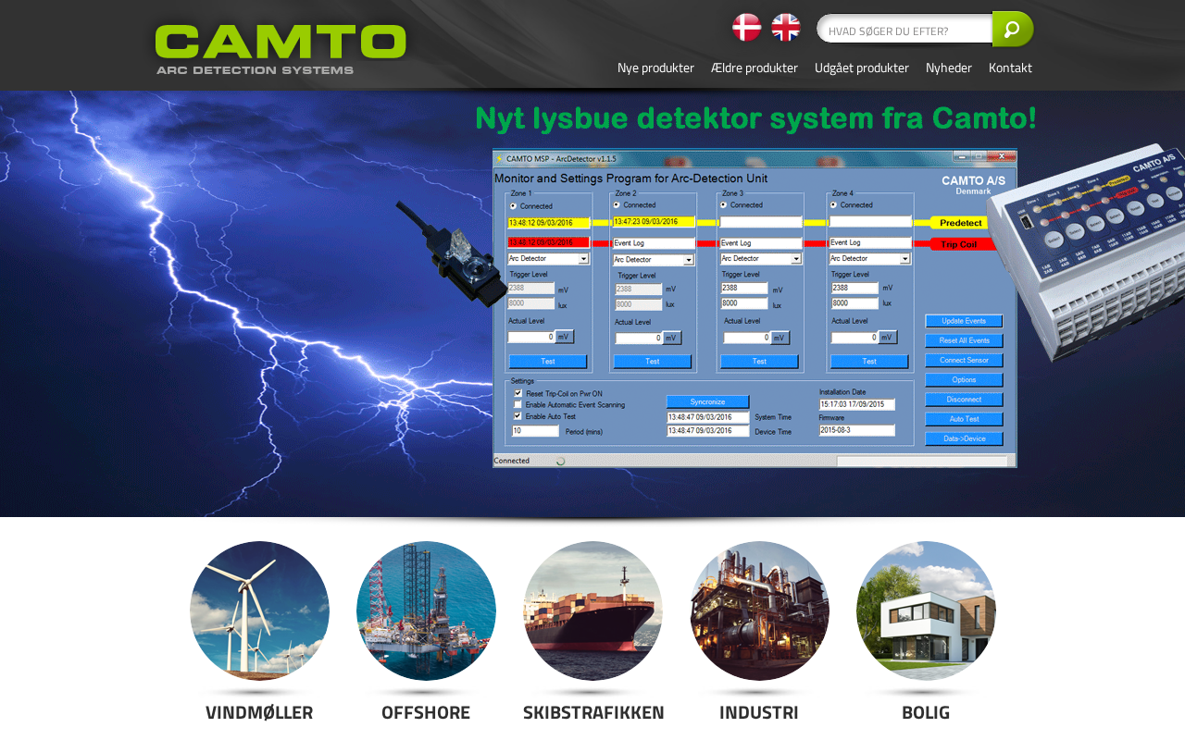Open the Udgået produkter menu
The width and height of the screenshot is (1185, 740).
coord(862,68)
